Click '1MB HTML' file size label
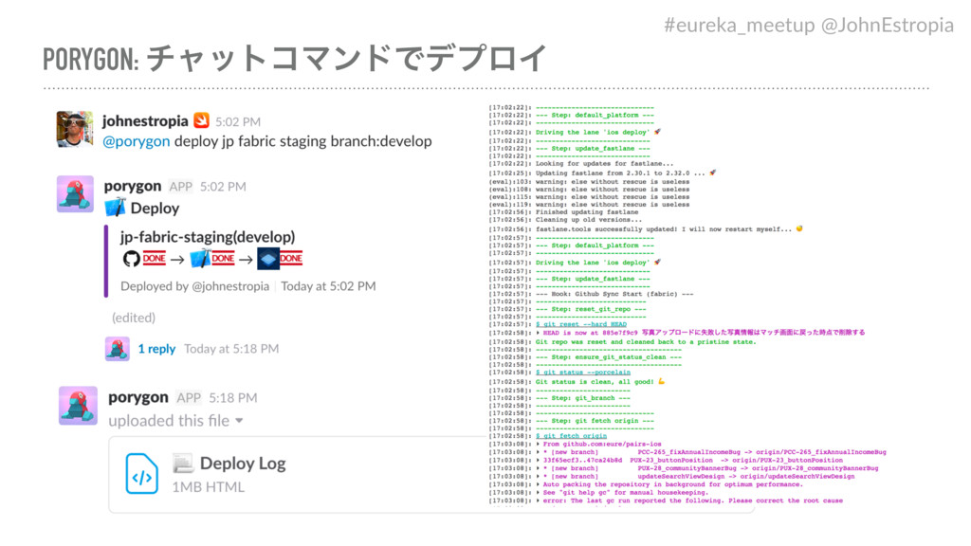 pos(208,487)
